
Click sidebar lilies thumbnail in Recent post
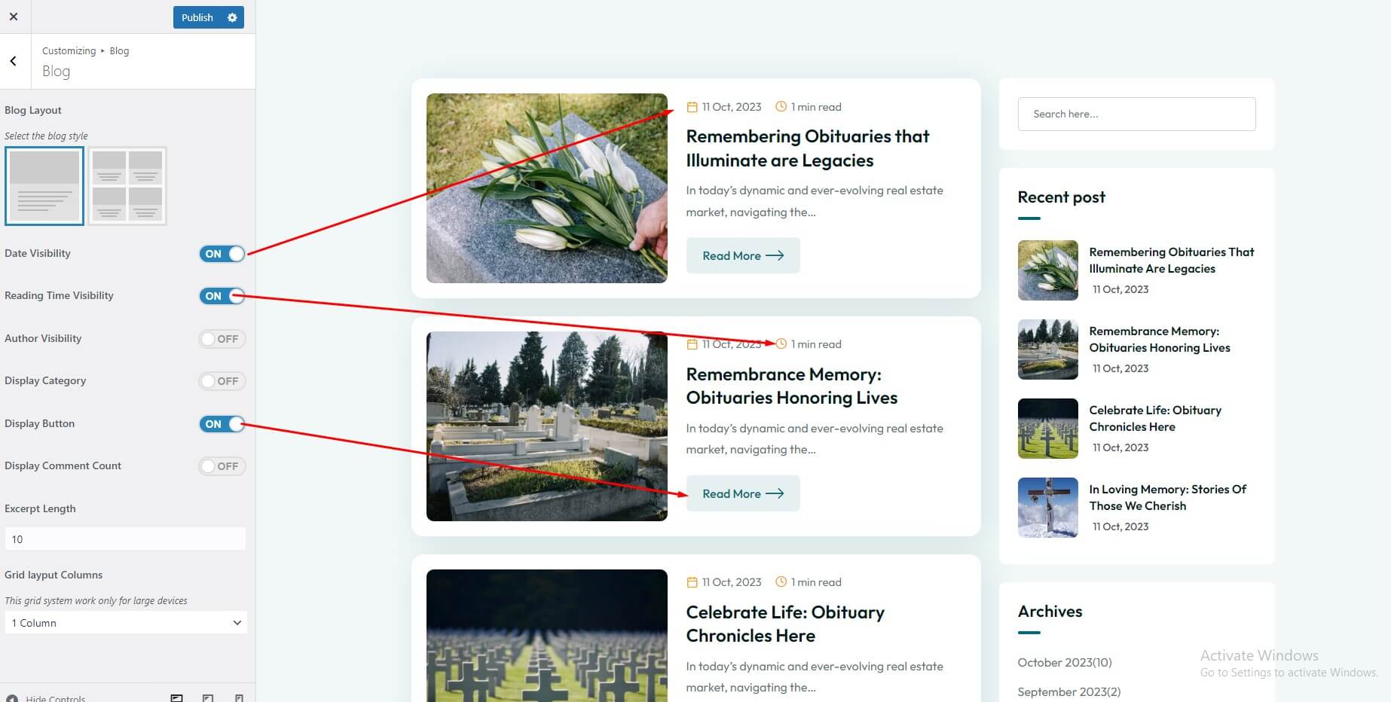coord(1048,270)
